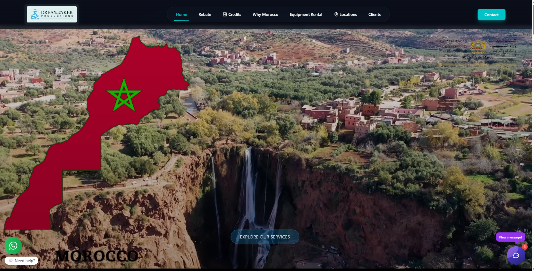Open the New message! popup label
The width and height of the screenshot is (534, 271).
[510, 237]
